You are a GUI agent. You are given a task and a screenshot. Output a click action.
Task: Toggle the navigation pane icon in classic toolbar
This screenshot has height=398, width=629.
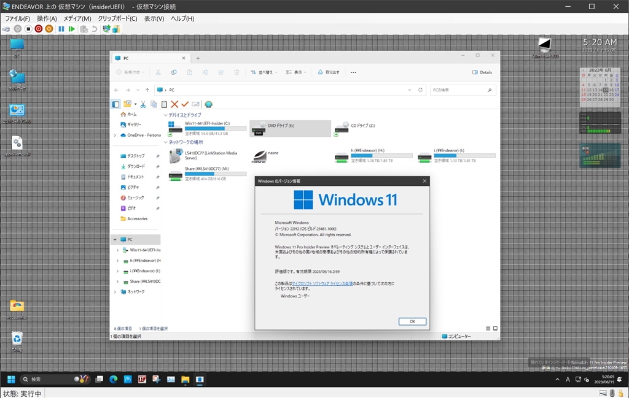tap(116, 104)
